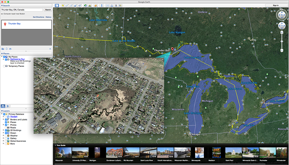Open the Voyager layer link
The height and width of the screenshot is (165, 289).
[x=14, y=117]
